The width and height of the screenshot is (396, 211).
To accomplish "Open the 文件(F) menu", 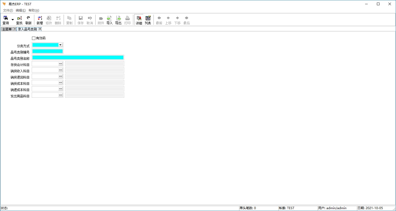I will pyautogui.click(x=8, y=10).
